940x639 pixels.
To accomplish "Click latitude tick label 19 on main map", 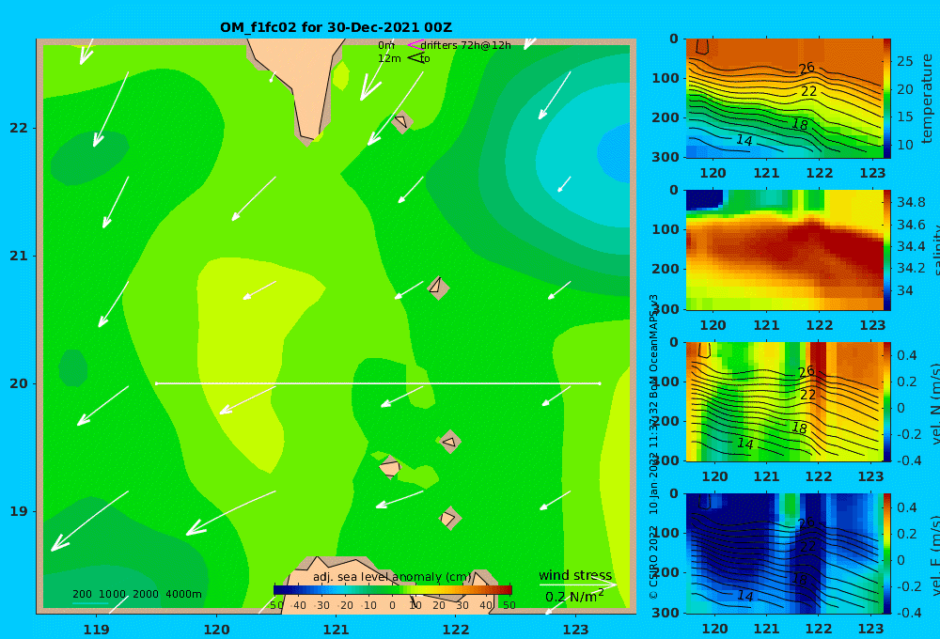I will [x=19, y=511].
